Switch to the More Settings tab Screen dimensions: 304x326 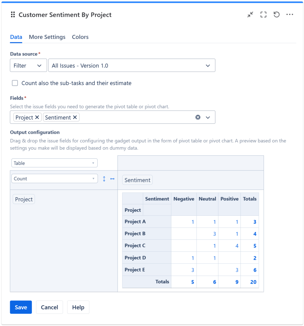click(x=47, y=37)
